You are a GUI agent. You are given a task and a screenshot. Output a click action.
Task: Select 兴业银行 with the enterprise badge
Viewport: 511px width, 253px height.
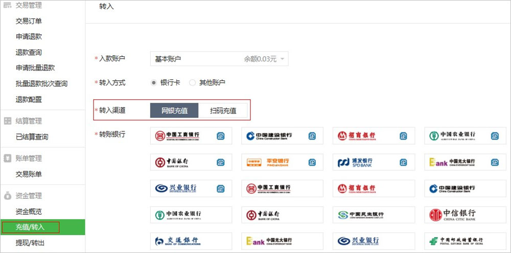pos(191,188)
